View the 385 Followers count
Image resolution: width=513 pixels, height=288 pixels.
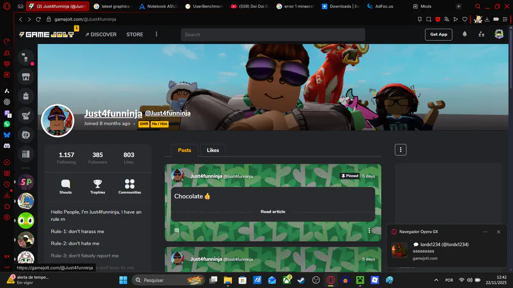click(97, 158)
